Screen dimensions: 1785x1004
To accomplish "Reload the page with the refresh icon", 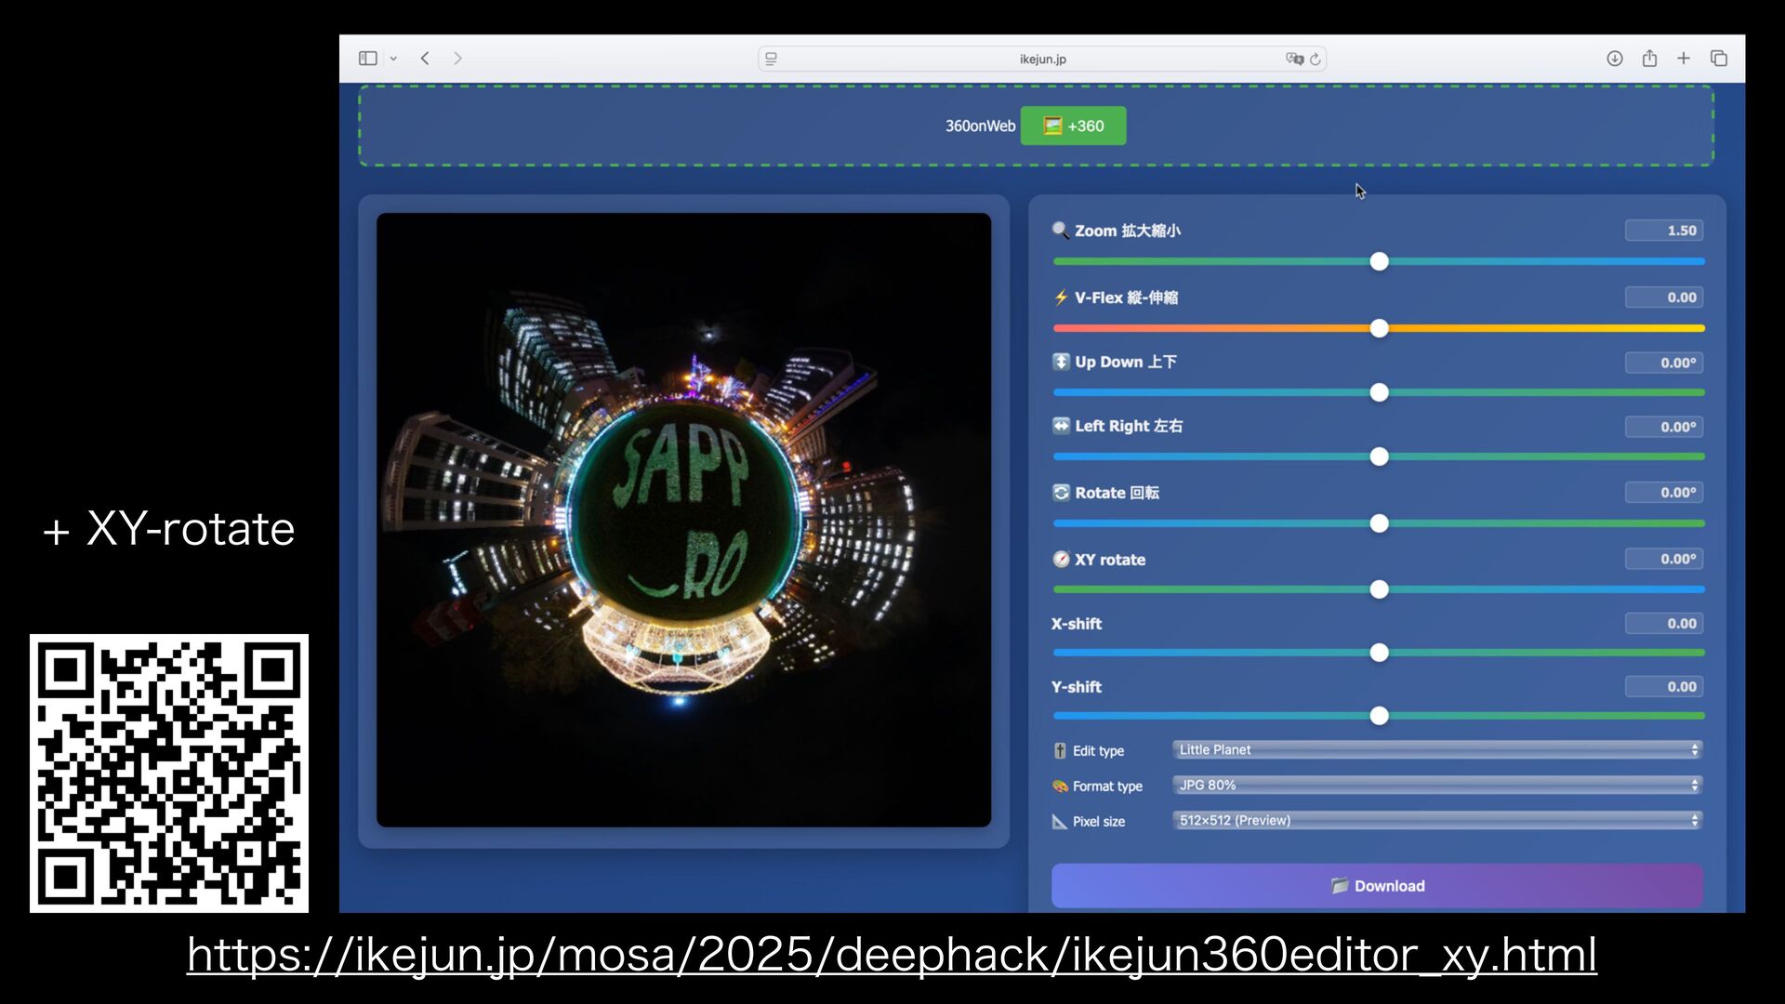I will (1316, 59).
